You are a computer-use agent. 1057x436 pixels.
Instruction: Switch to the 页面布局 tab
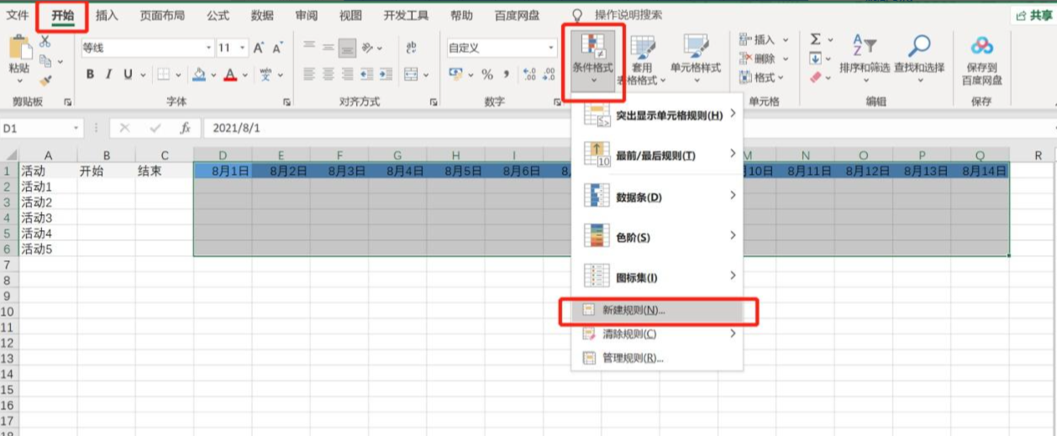click(x=162, y=15)
